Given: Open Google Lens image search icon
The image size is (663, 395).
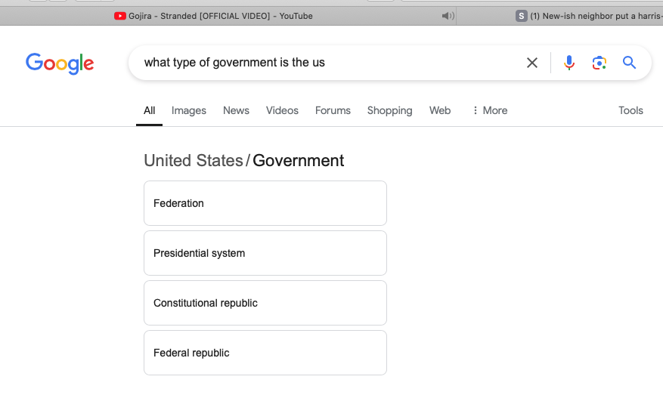Looking at the screenshot, I should coord(599,63).
